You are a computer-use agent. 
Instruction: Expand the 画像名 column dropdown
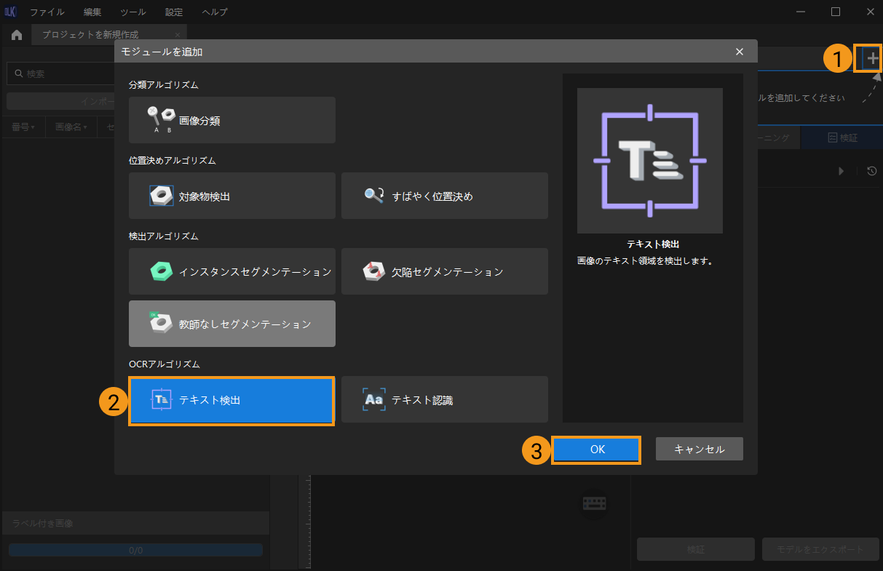(x=71, y=127)
